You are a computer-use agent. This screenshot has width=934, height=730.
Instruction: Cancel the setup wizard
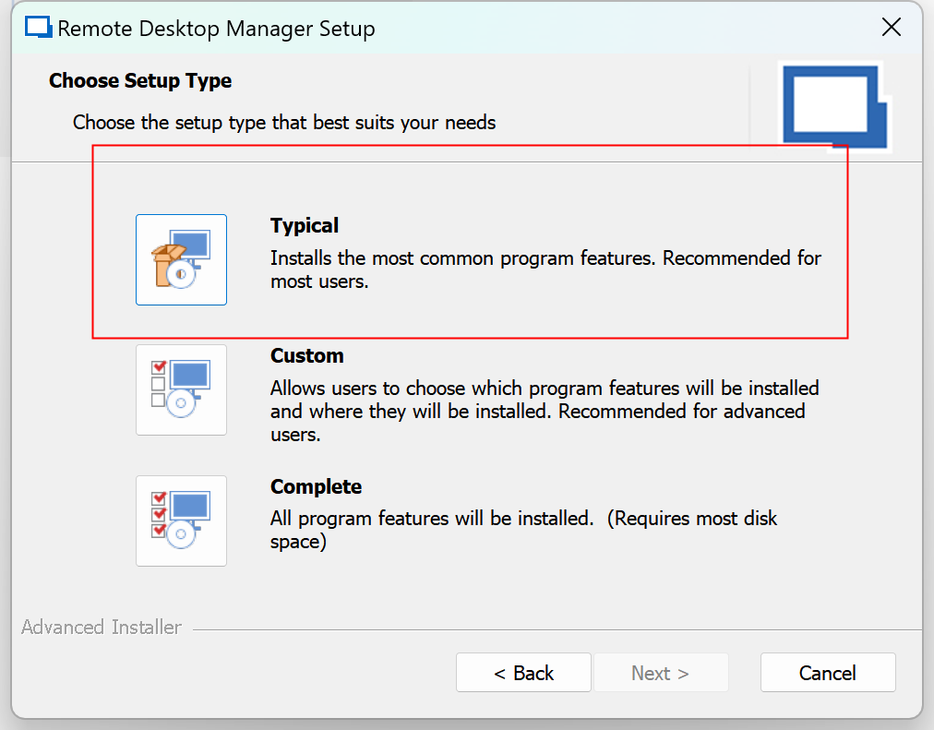[x=828, y=673]
